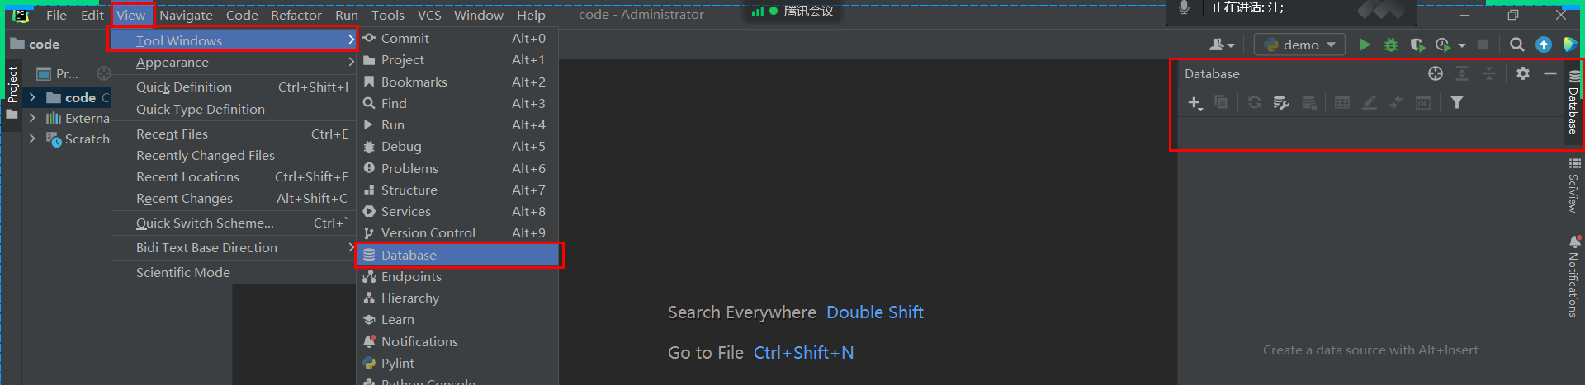The image size is (1585, 385).
Task: Start debugging with the green bug icon
Action: (x=1391, y=45)
